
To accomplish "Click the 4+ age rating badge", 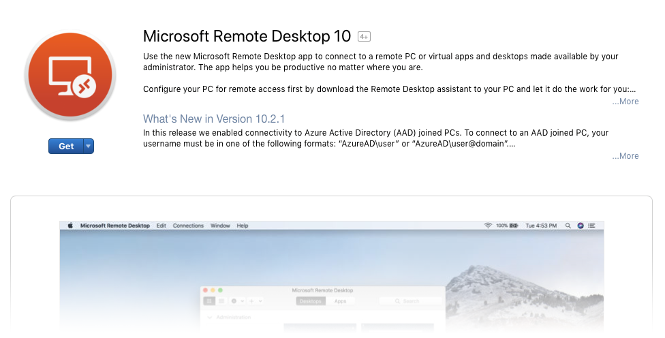I will pos(364,37).
